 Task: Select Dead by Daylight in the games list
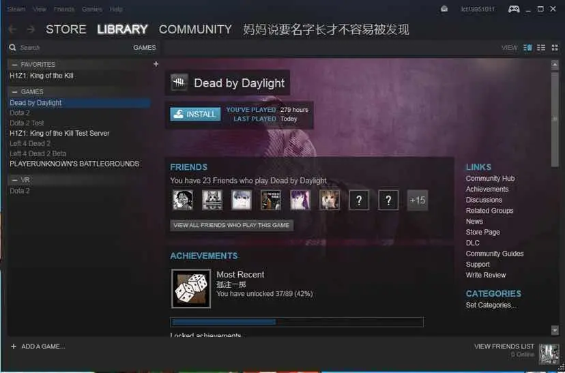[x=80, y=103]
